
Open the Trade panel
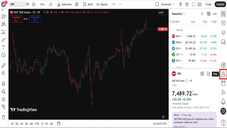click(x=209, y=4)
